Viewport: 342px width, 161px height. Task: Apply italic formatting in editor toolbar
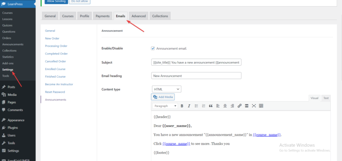coord(189,106)
